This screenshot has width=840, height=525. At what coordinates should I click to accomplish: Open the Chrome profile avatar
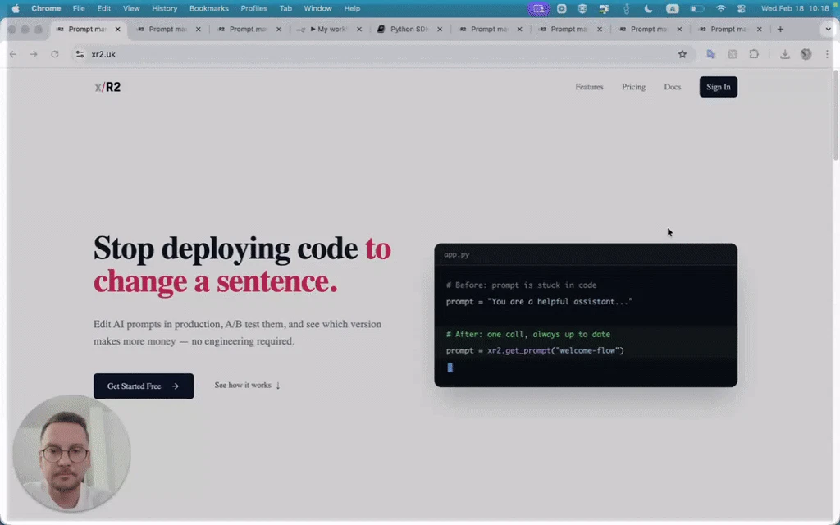pyautogui.click(x=806, y=54)
